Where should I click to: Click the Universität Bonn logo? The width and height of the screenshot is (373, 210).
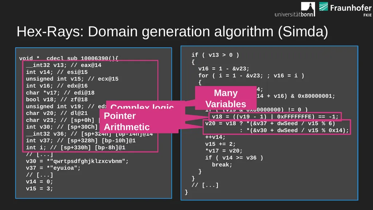coord(295,9)
